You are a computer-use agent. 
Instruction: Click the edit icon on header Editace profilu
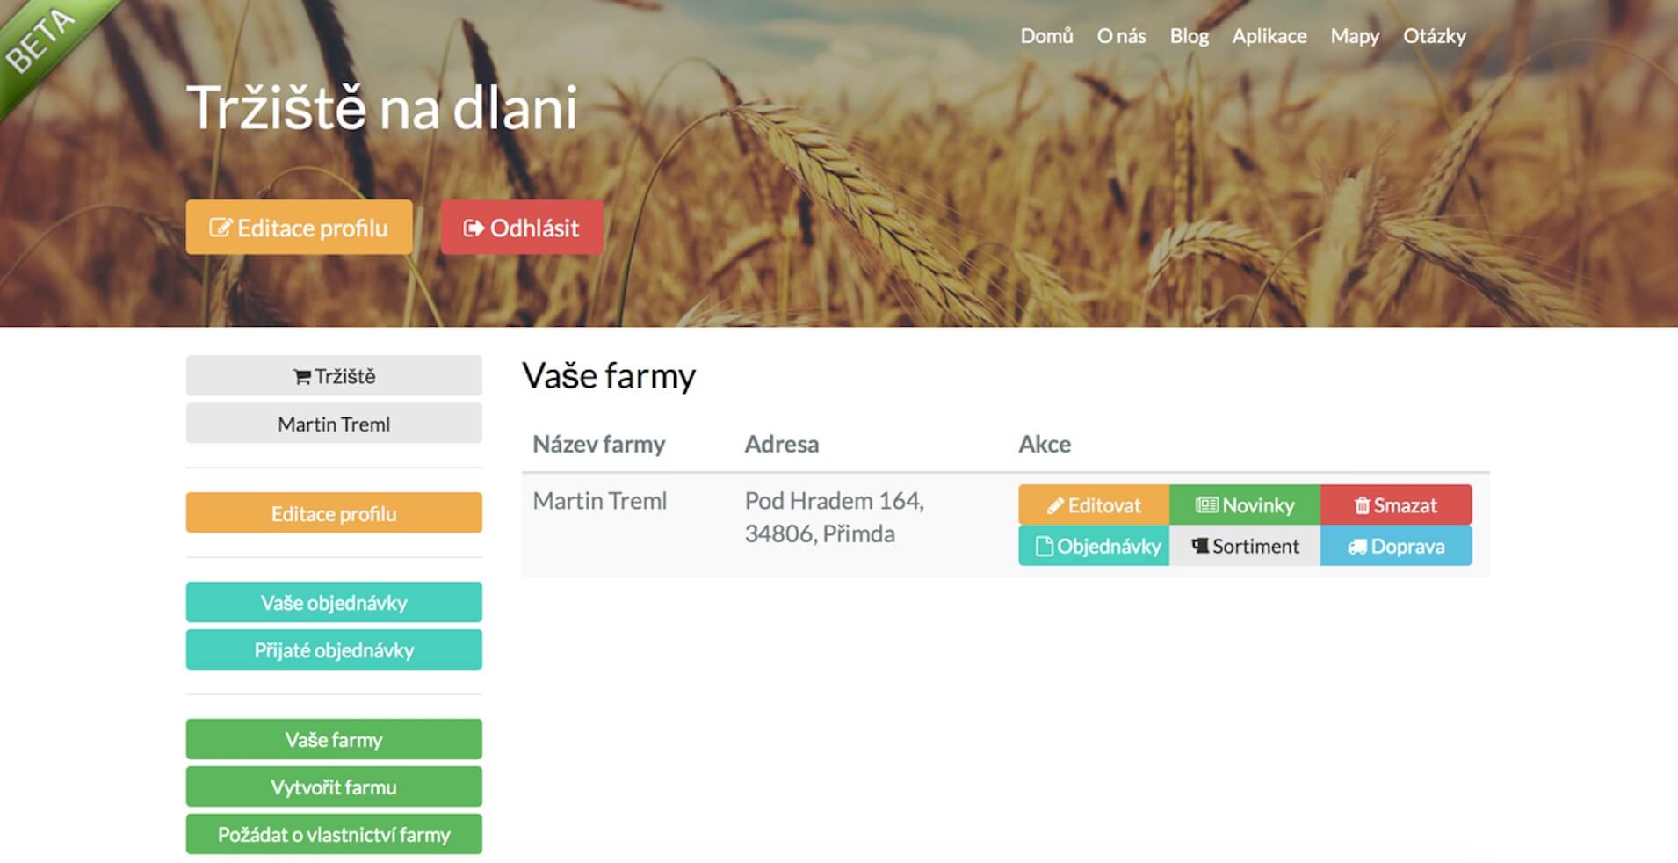[x=220, y=228]
